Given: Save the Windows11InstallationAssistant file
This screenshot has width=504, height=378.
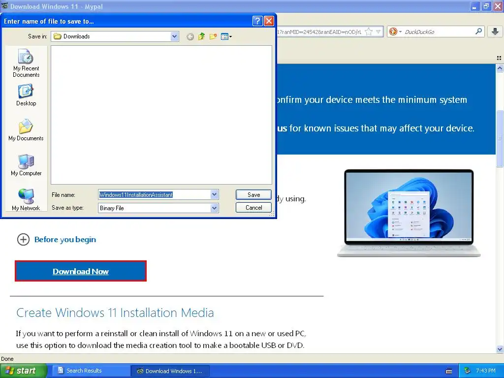Looking at the screenshot, I should (x=253, y=194).
